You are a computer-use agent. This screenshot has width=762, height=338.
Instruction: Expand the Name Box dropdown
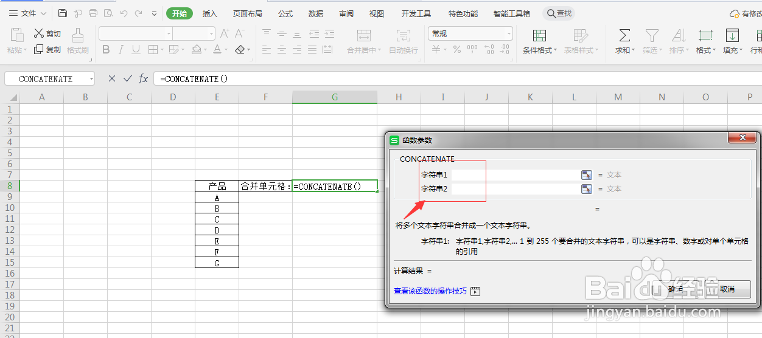[91, 79]
